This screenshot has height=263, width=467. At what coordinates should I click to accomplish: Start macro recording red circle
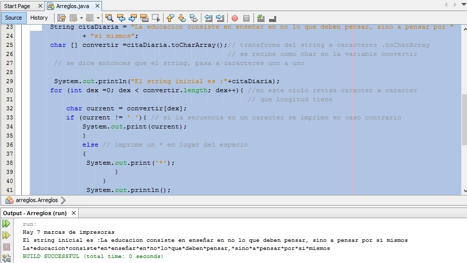pyautogui.click(x=235, y=18)
